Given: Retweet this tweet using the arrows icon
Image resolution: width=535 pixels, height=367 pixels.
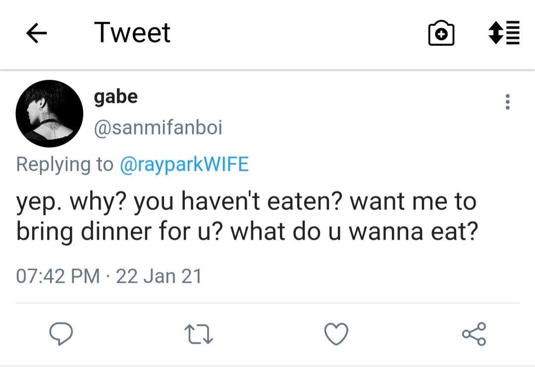Looking at the screenshot, I should click(x=198, y=335).
